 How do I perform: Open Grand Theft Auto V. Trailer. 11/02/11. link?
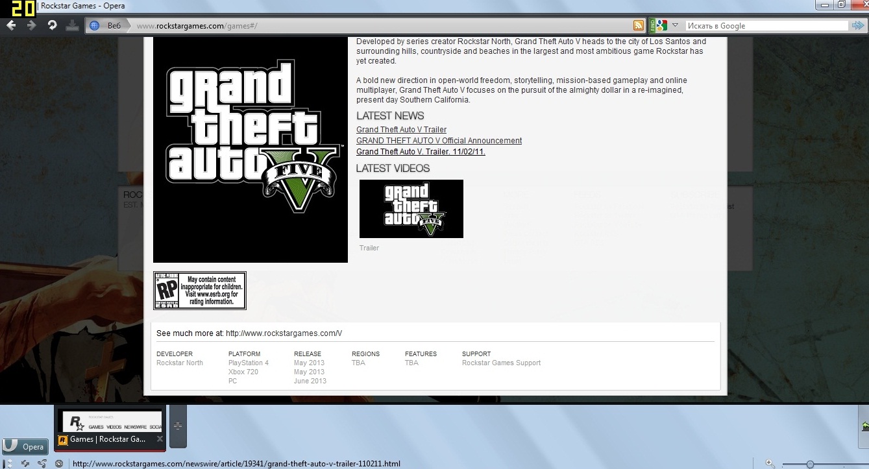pyautogui.click(x=421, y=152)
